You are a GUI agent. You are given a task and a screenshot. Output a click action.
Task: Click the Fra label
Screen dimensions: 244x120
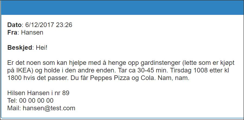(x=12, y=32)
